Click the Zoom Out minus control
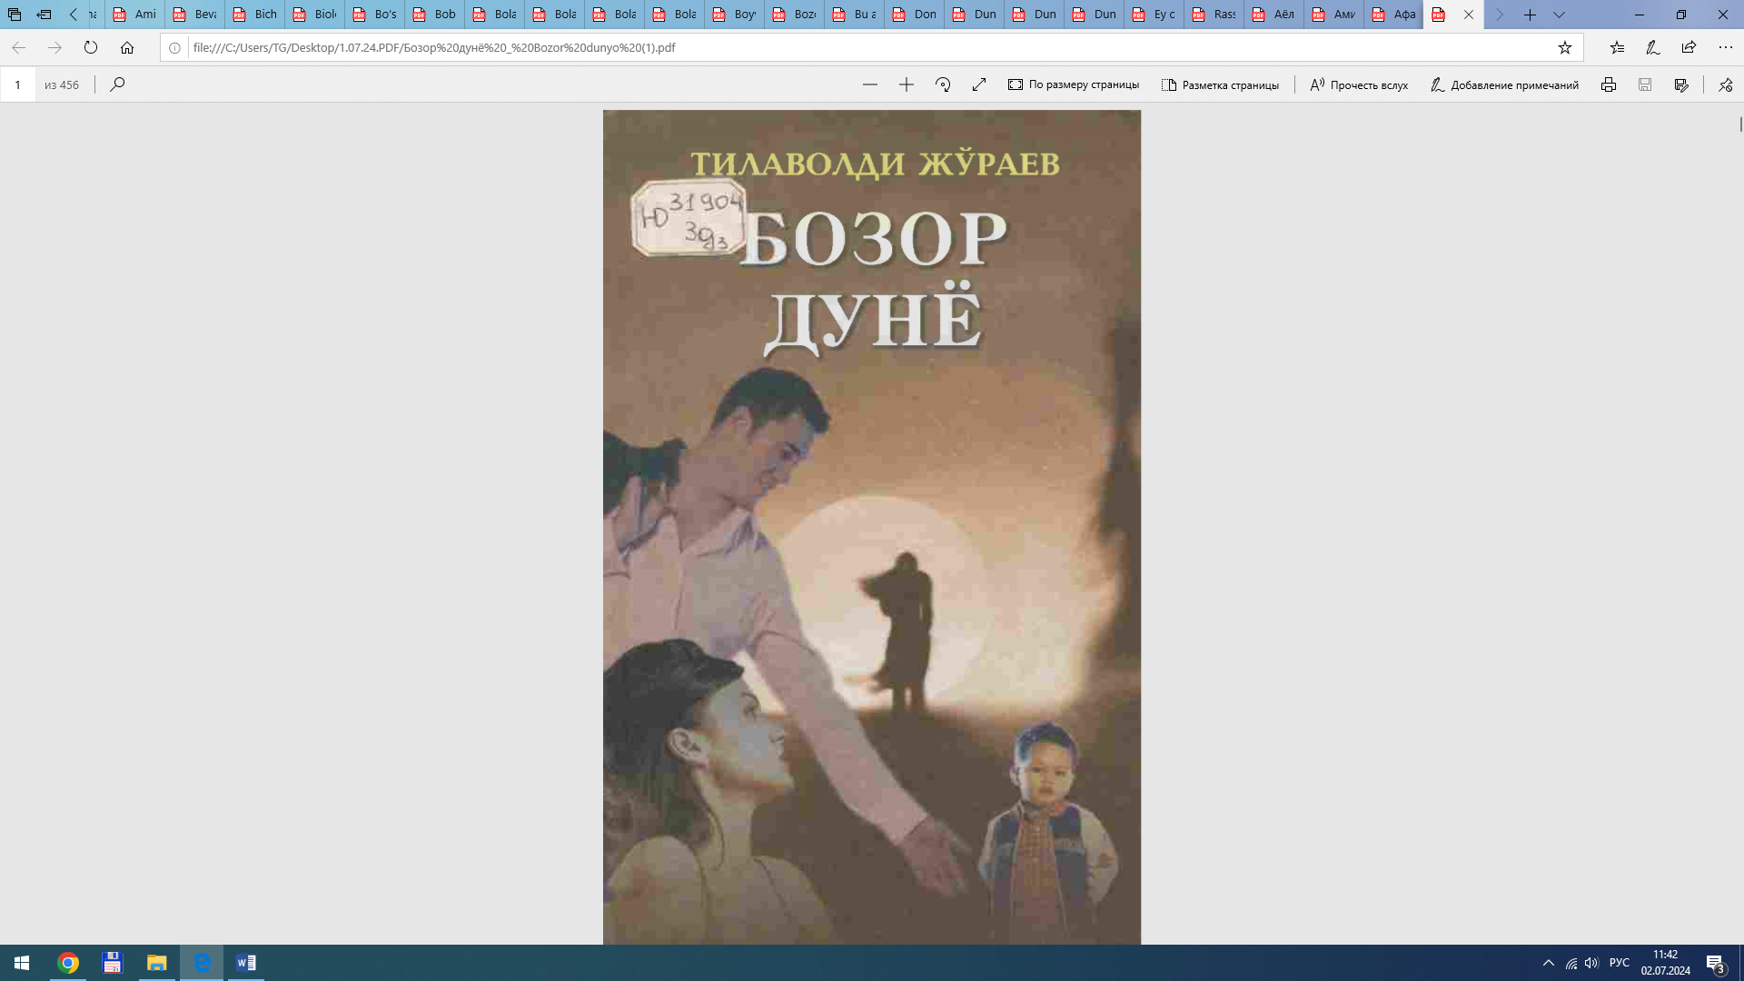1744x981 pixels. click(869, 84)
